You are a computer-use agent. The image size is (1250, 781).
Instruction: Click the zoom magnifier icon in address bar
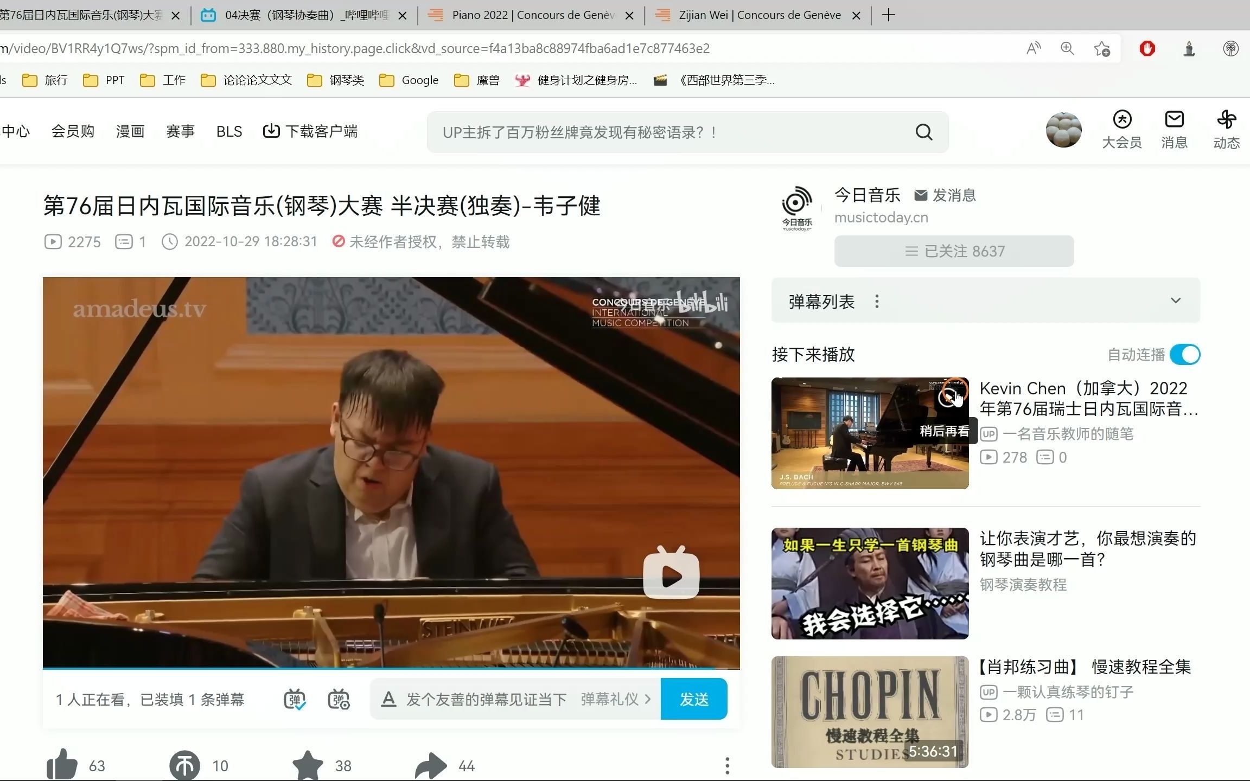1067,48
